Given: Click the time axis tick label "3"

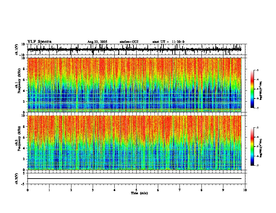Looking at the screenshot, I should 93,190.
